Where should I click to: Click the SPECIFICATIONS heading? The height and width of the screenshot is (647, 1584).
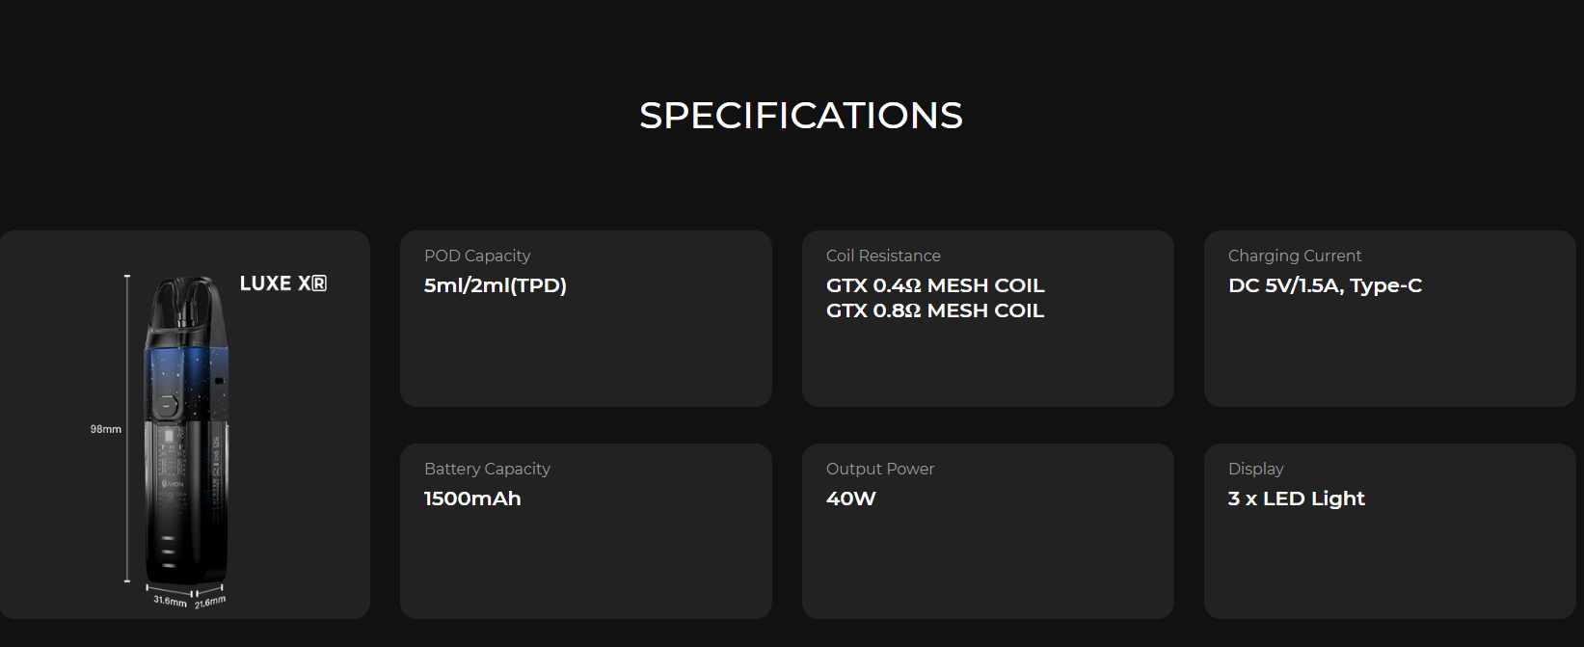(x=800, y=116)
